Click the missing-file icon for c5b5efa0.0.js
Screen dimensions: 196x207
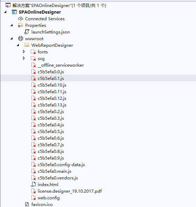34,72
